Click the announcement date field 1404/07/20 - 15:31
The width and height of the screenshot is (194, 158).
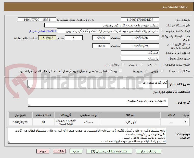click(37, 20)
